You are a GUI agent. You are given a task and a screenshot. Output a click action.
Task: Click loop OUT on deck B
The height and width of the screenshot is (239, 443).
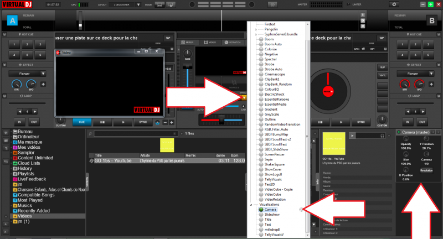click(422, 122)
